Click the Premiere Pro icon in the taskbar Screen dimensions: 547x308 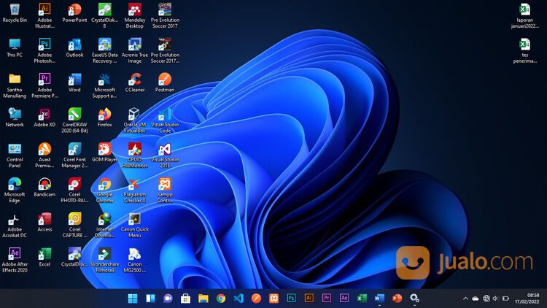[326, 298]
